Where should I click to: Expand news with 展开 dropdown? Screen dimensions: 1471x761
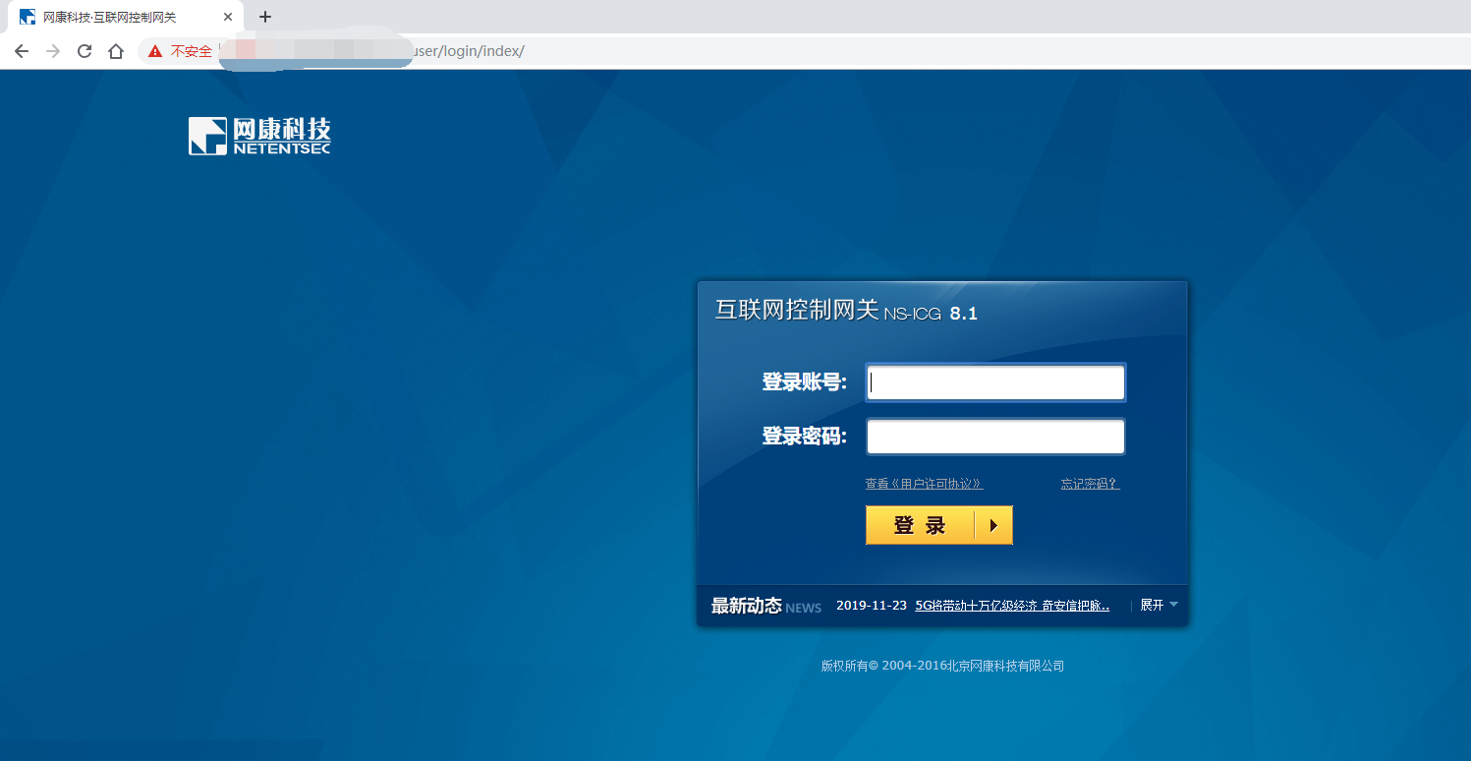coord(1159,606)
